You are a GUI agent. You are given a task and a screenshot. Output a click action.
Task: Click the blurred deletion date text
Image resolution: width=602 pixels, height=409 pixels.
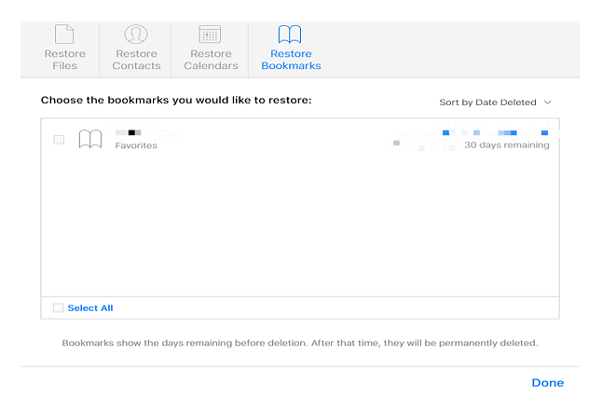tap(494, 133)
